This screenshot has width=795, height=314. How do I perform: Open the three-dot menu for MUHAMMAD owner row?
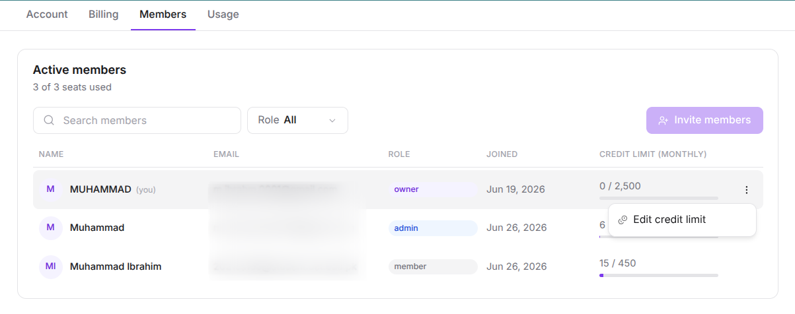[x=746, y=190]
